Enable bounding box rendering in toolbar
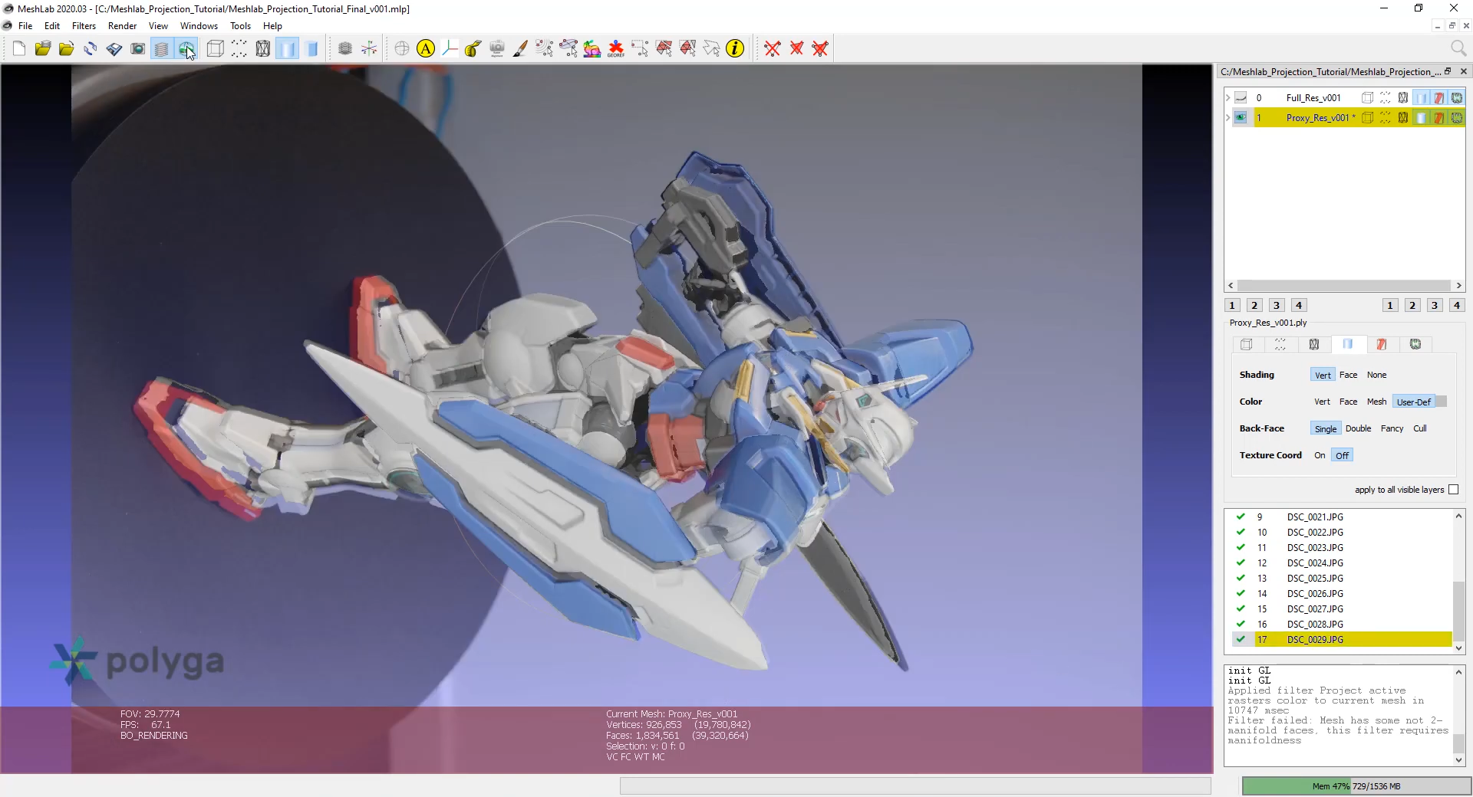Viewport: 1473px width, 797px height. [x=216, y=49]
